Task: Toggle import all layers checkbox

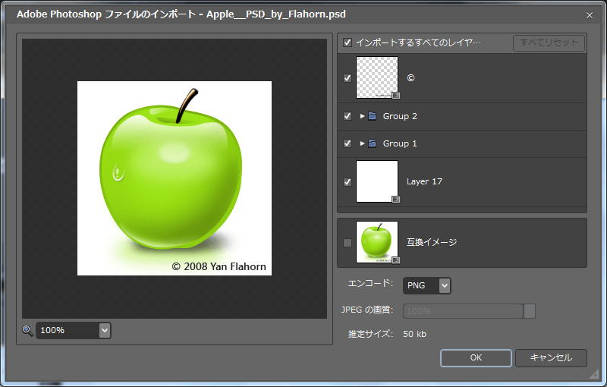Action: 348,42
